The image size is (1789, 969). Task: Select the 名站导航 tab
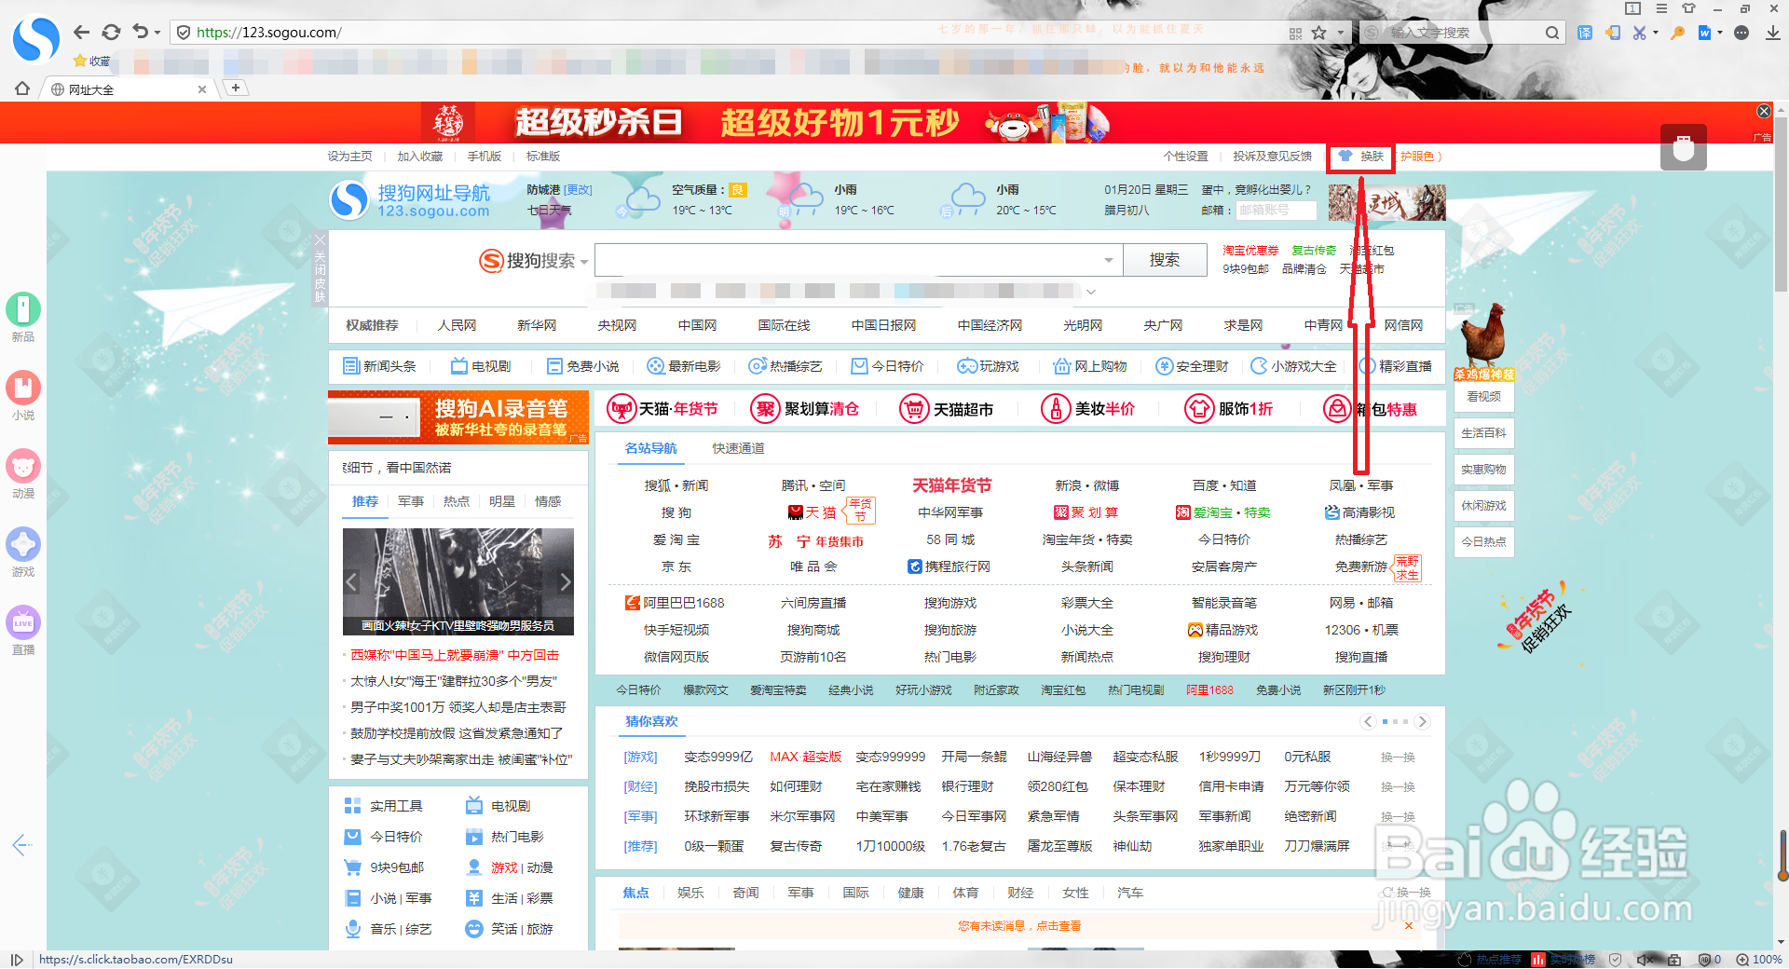pyautogui.click(x=650, y=448)
